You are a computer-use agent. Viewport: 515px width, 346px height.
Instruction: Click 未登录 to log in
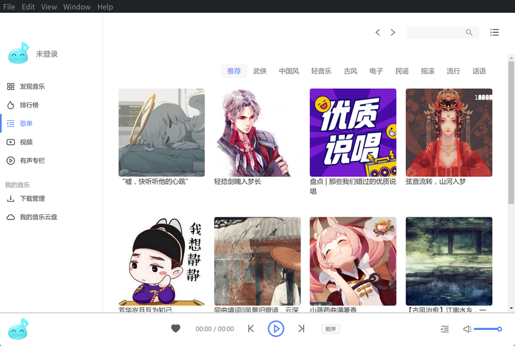(47, 54)
